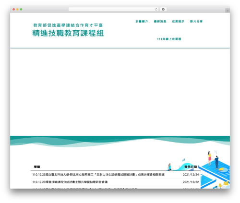Open the 最新消息 navigation menu item

[x=160, y=22]
